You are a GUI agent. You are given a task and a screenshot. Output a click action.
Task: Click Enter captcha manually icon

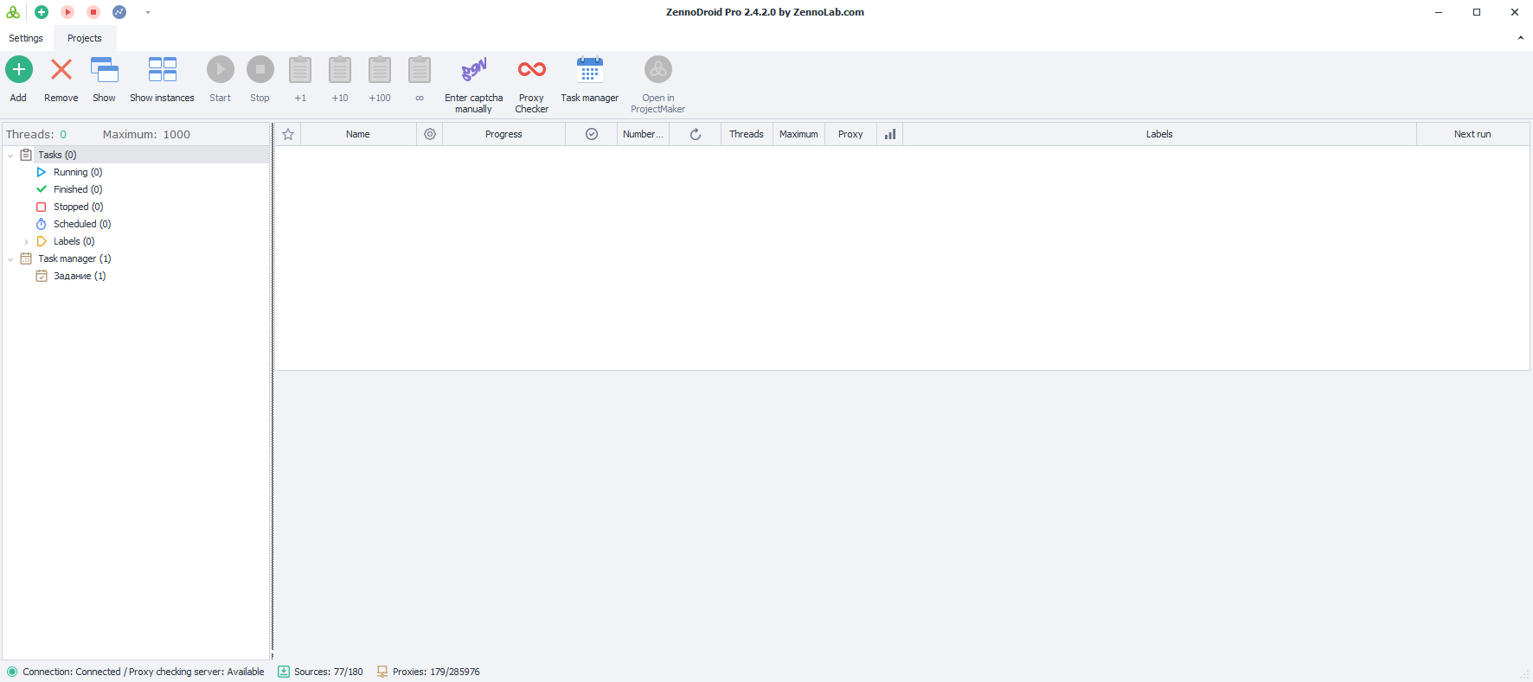[473, 70]
